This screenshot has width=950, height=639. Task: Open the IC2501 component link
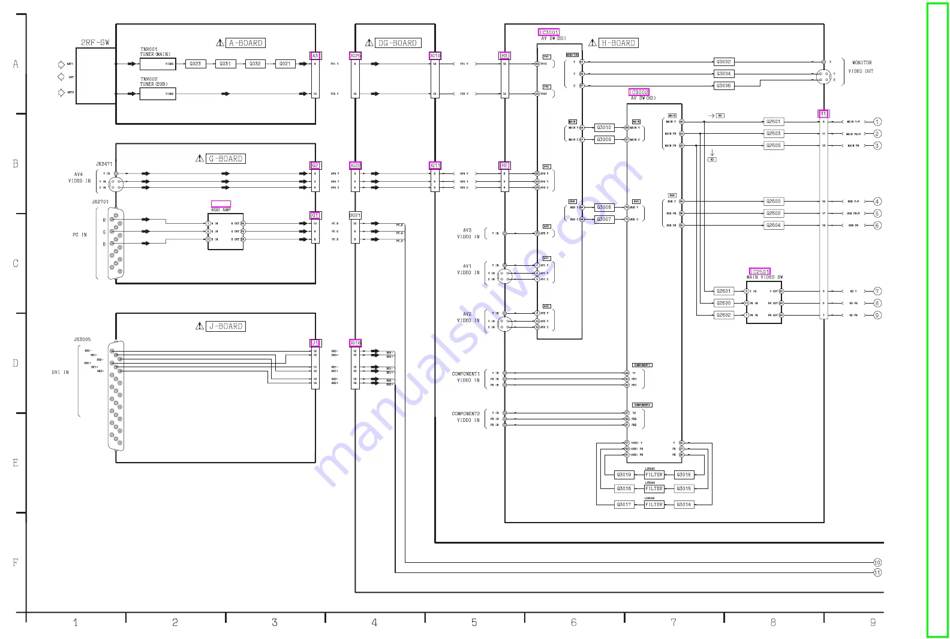point(760,272)
